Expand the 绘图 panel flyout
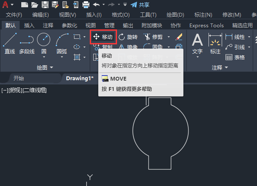 (x=45, y=67)
